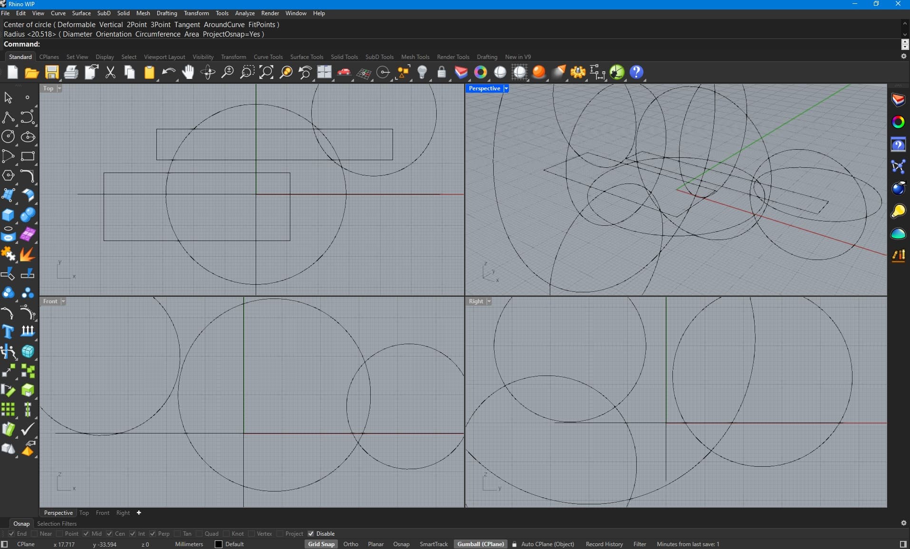Open the Top viewport menu arrow
The image size is (910, 549).
tap(59, 88)
